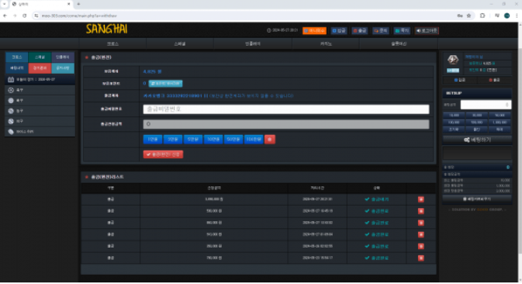This screenshot has height=284, width=522.
Task: Go back with browser back arrow
Action: pos(5,16)
